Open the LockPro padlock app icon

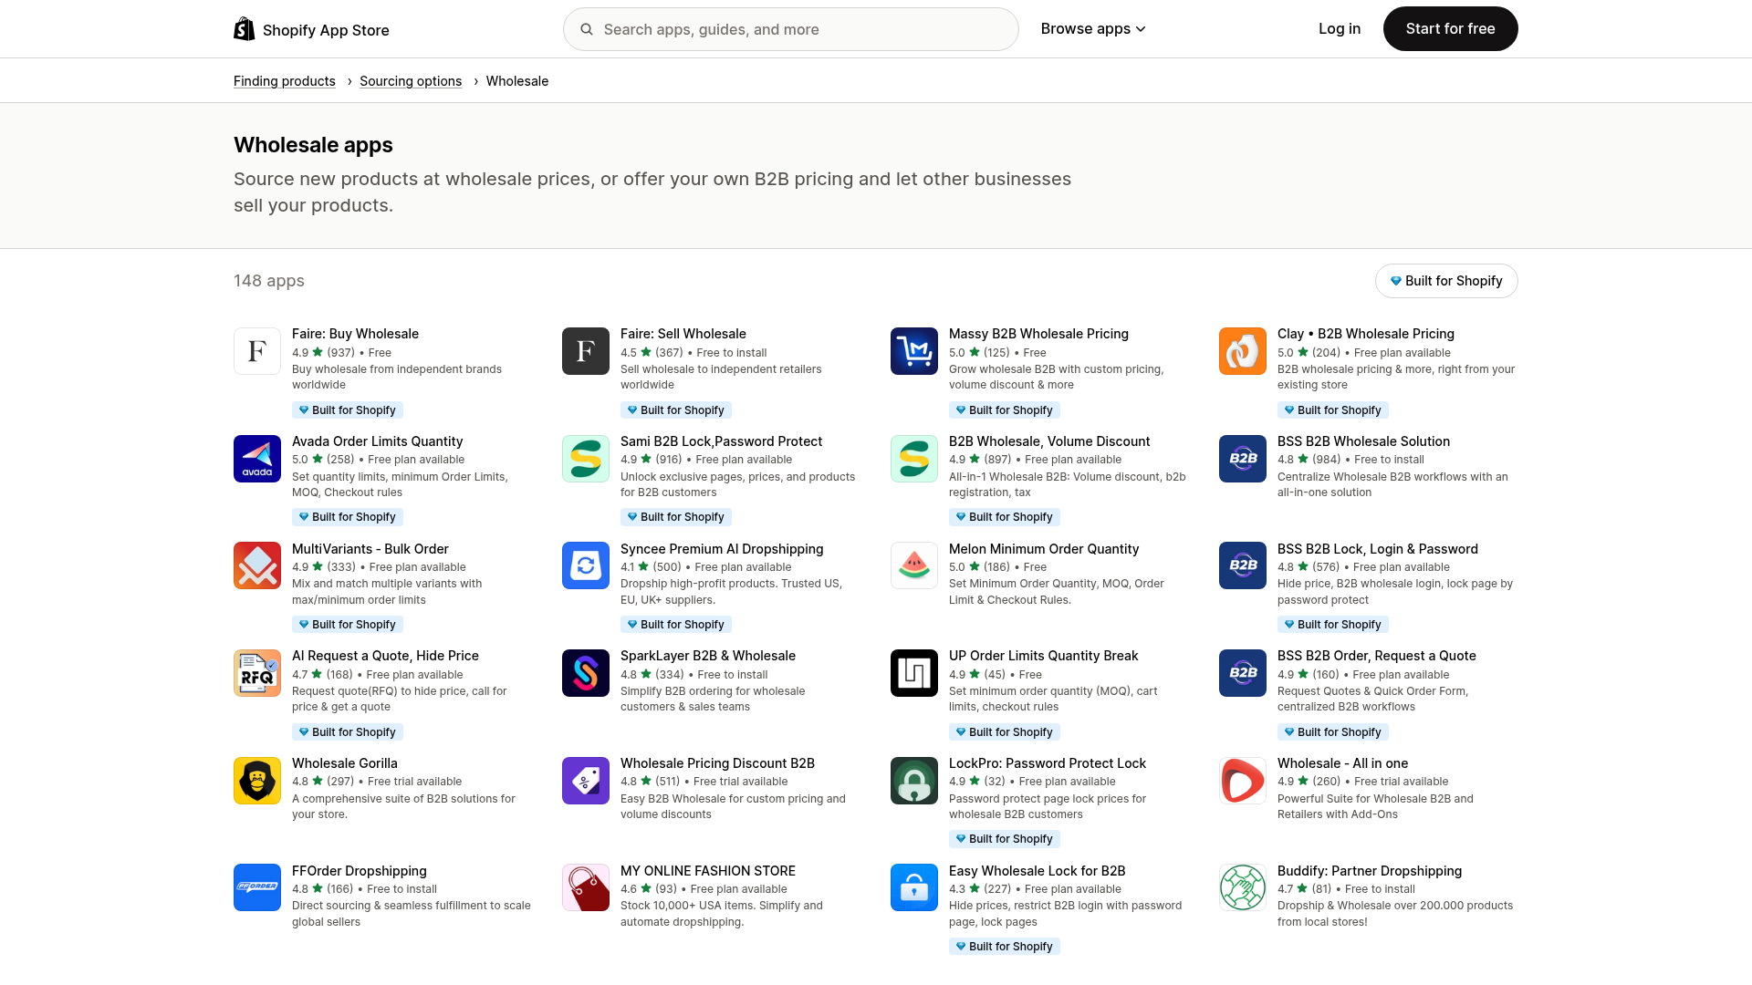coord(914,781)
